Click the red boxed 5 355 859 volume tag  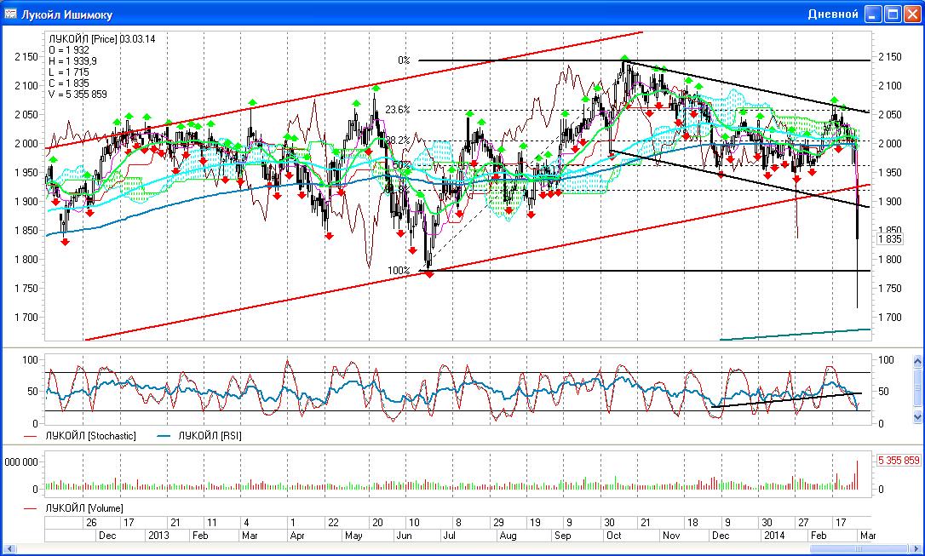pyautogui.click(x=899, y=461)
